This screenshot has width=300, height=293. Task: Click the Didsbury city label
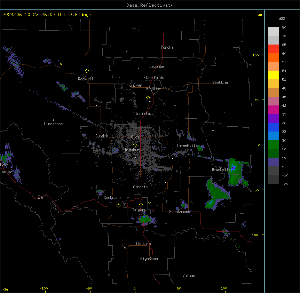133,150
